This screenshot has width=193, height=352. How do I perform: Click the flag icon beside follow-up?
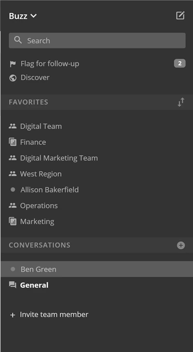tap(13, 64)
